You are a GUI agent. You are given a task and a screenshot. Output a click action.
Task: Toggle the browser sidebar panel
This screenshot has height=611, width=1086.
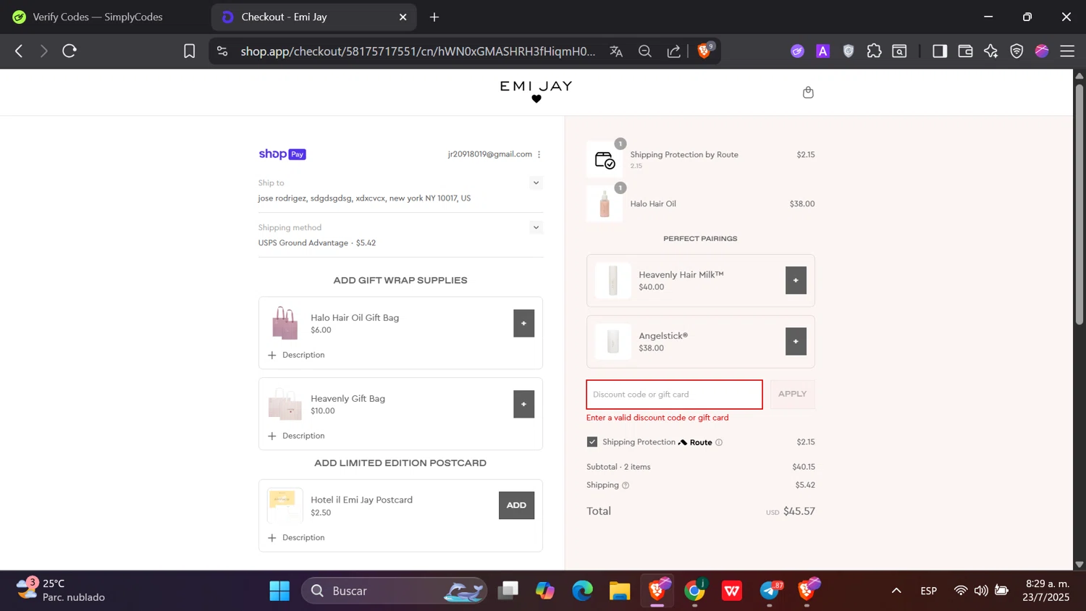click(x=940, y=51)
